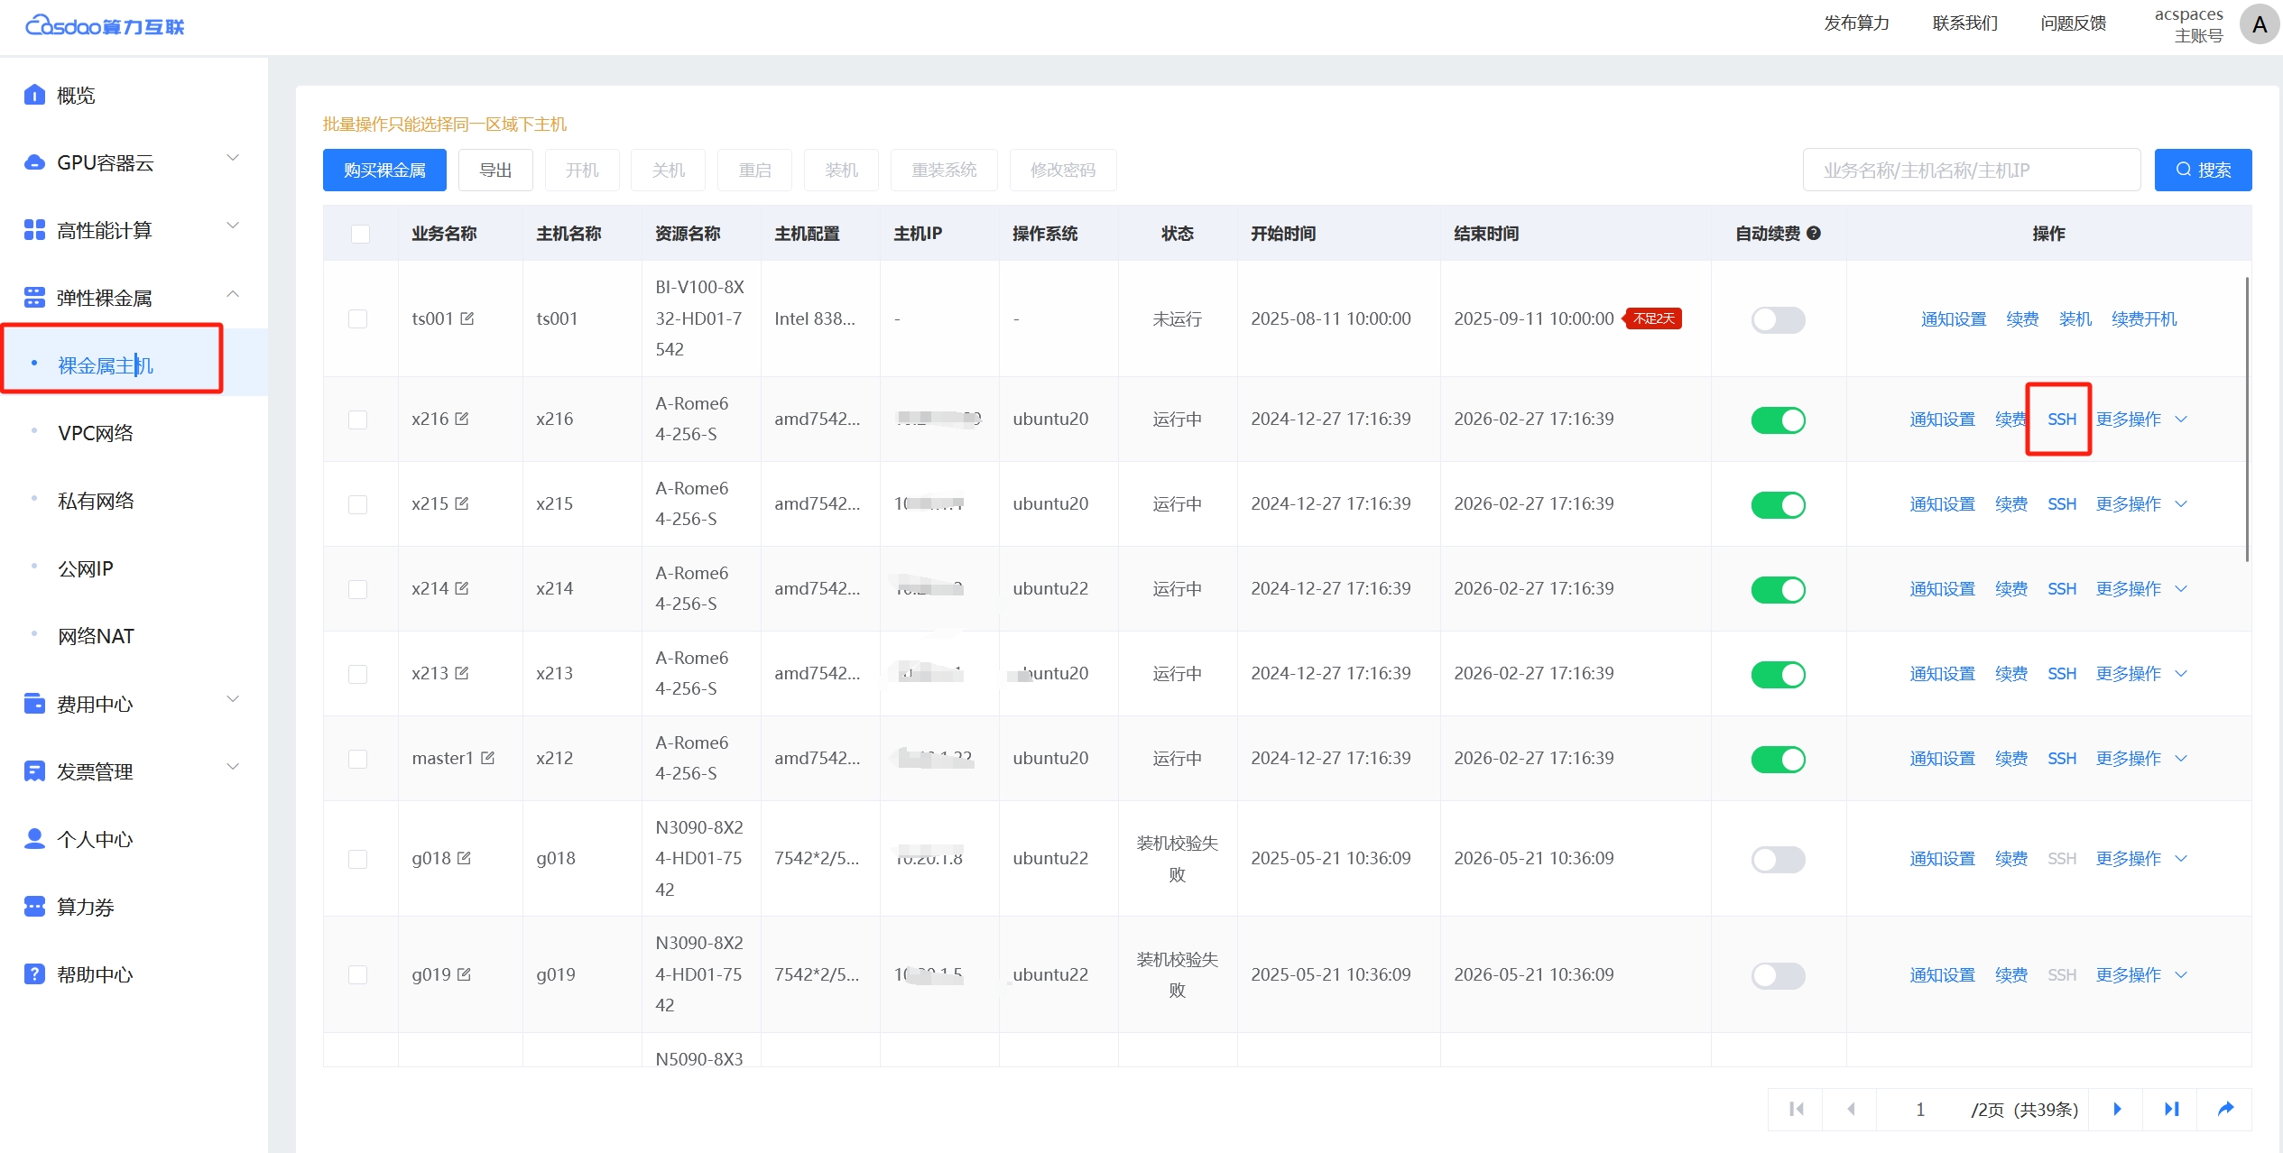Go to next page arrow icon
Image resolution: width=2283 pixels, height=1153 pixels.
click(2117, 1109)
